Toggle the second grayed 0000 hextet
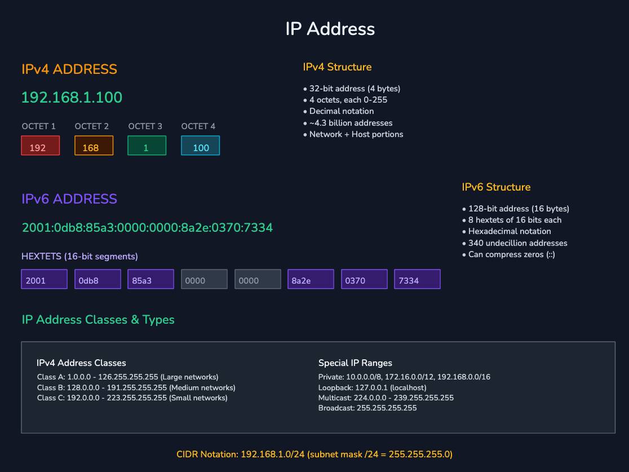The height and width of the screenshot is (472, 629). click(258, 279)
